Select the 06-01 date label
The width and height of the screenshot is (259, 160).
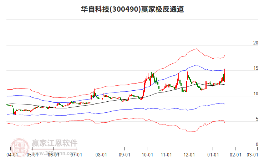(x=54, y=155)
